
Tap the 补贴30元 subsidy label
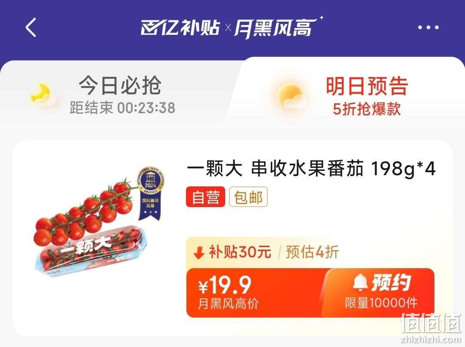tap(240, 252)
